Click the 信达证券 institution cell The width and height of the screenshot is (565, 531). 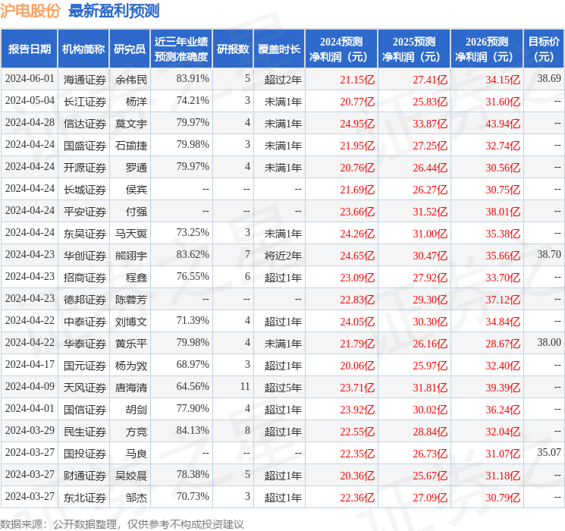pyautogui.click(x=85, y=124)
